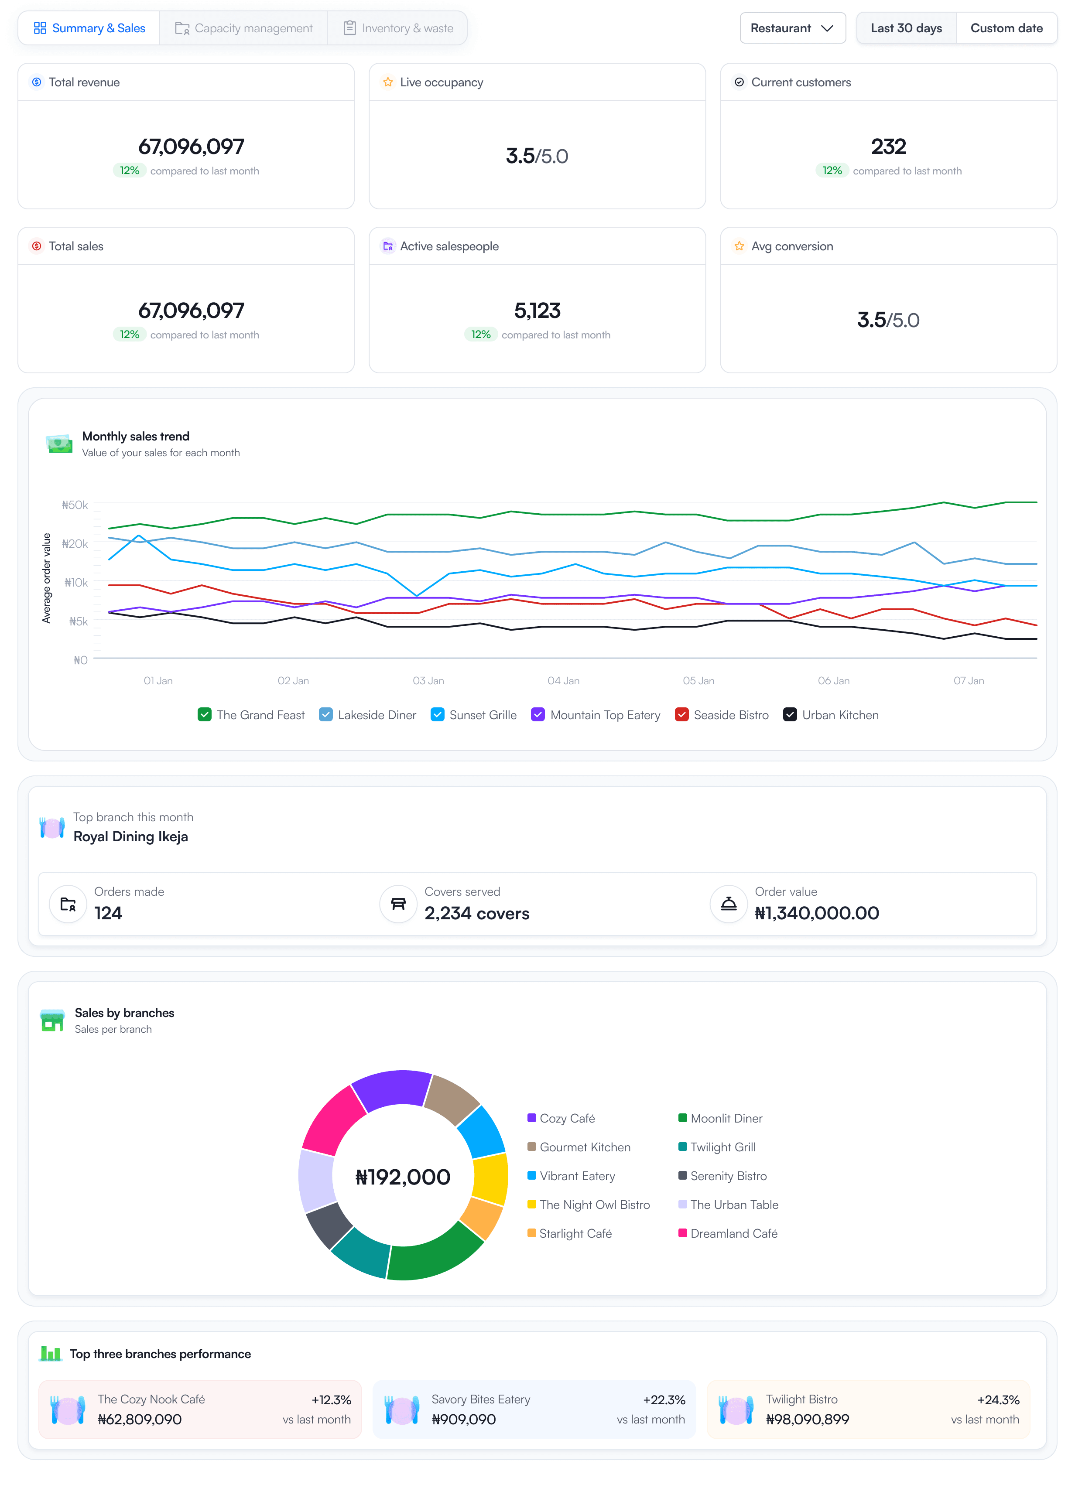The width and height of the screenshot is (1075, 1488).
Task: Click the ₦192,000 donut chart total
Action: tap(403, 1177)
